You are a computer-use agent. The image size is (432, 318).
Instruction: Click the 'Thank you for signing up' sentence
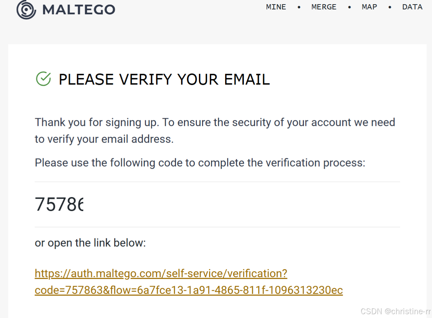(x=215, y=122)
